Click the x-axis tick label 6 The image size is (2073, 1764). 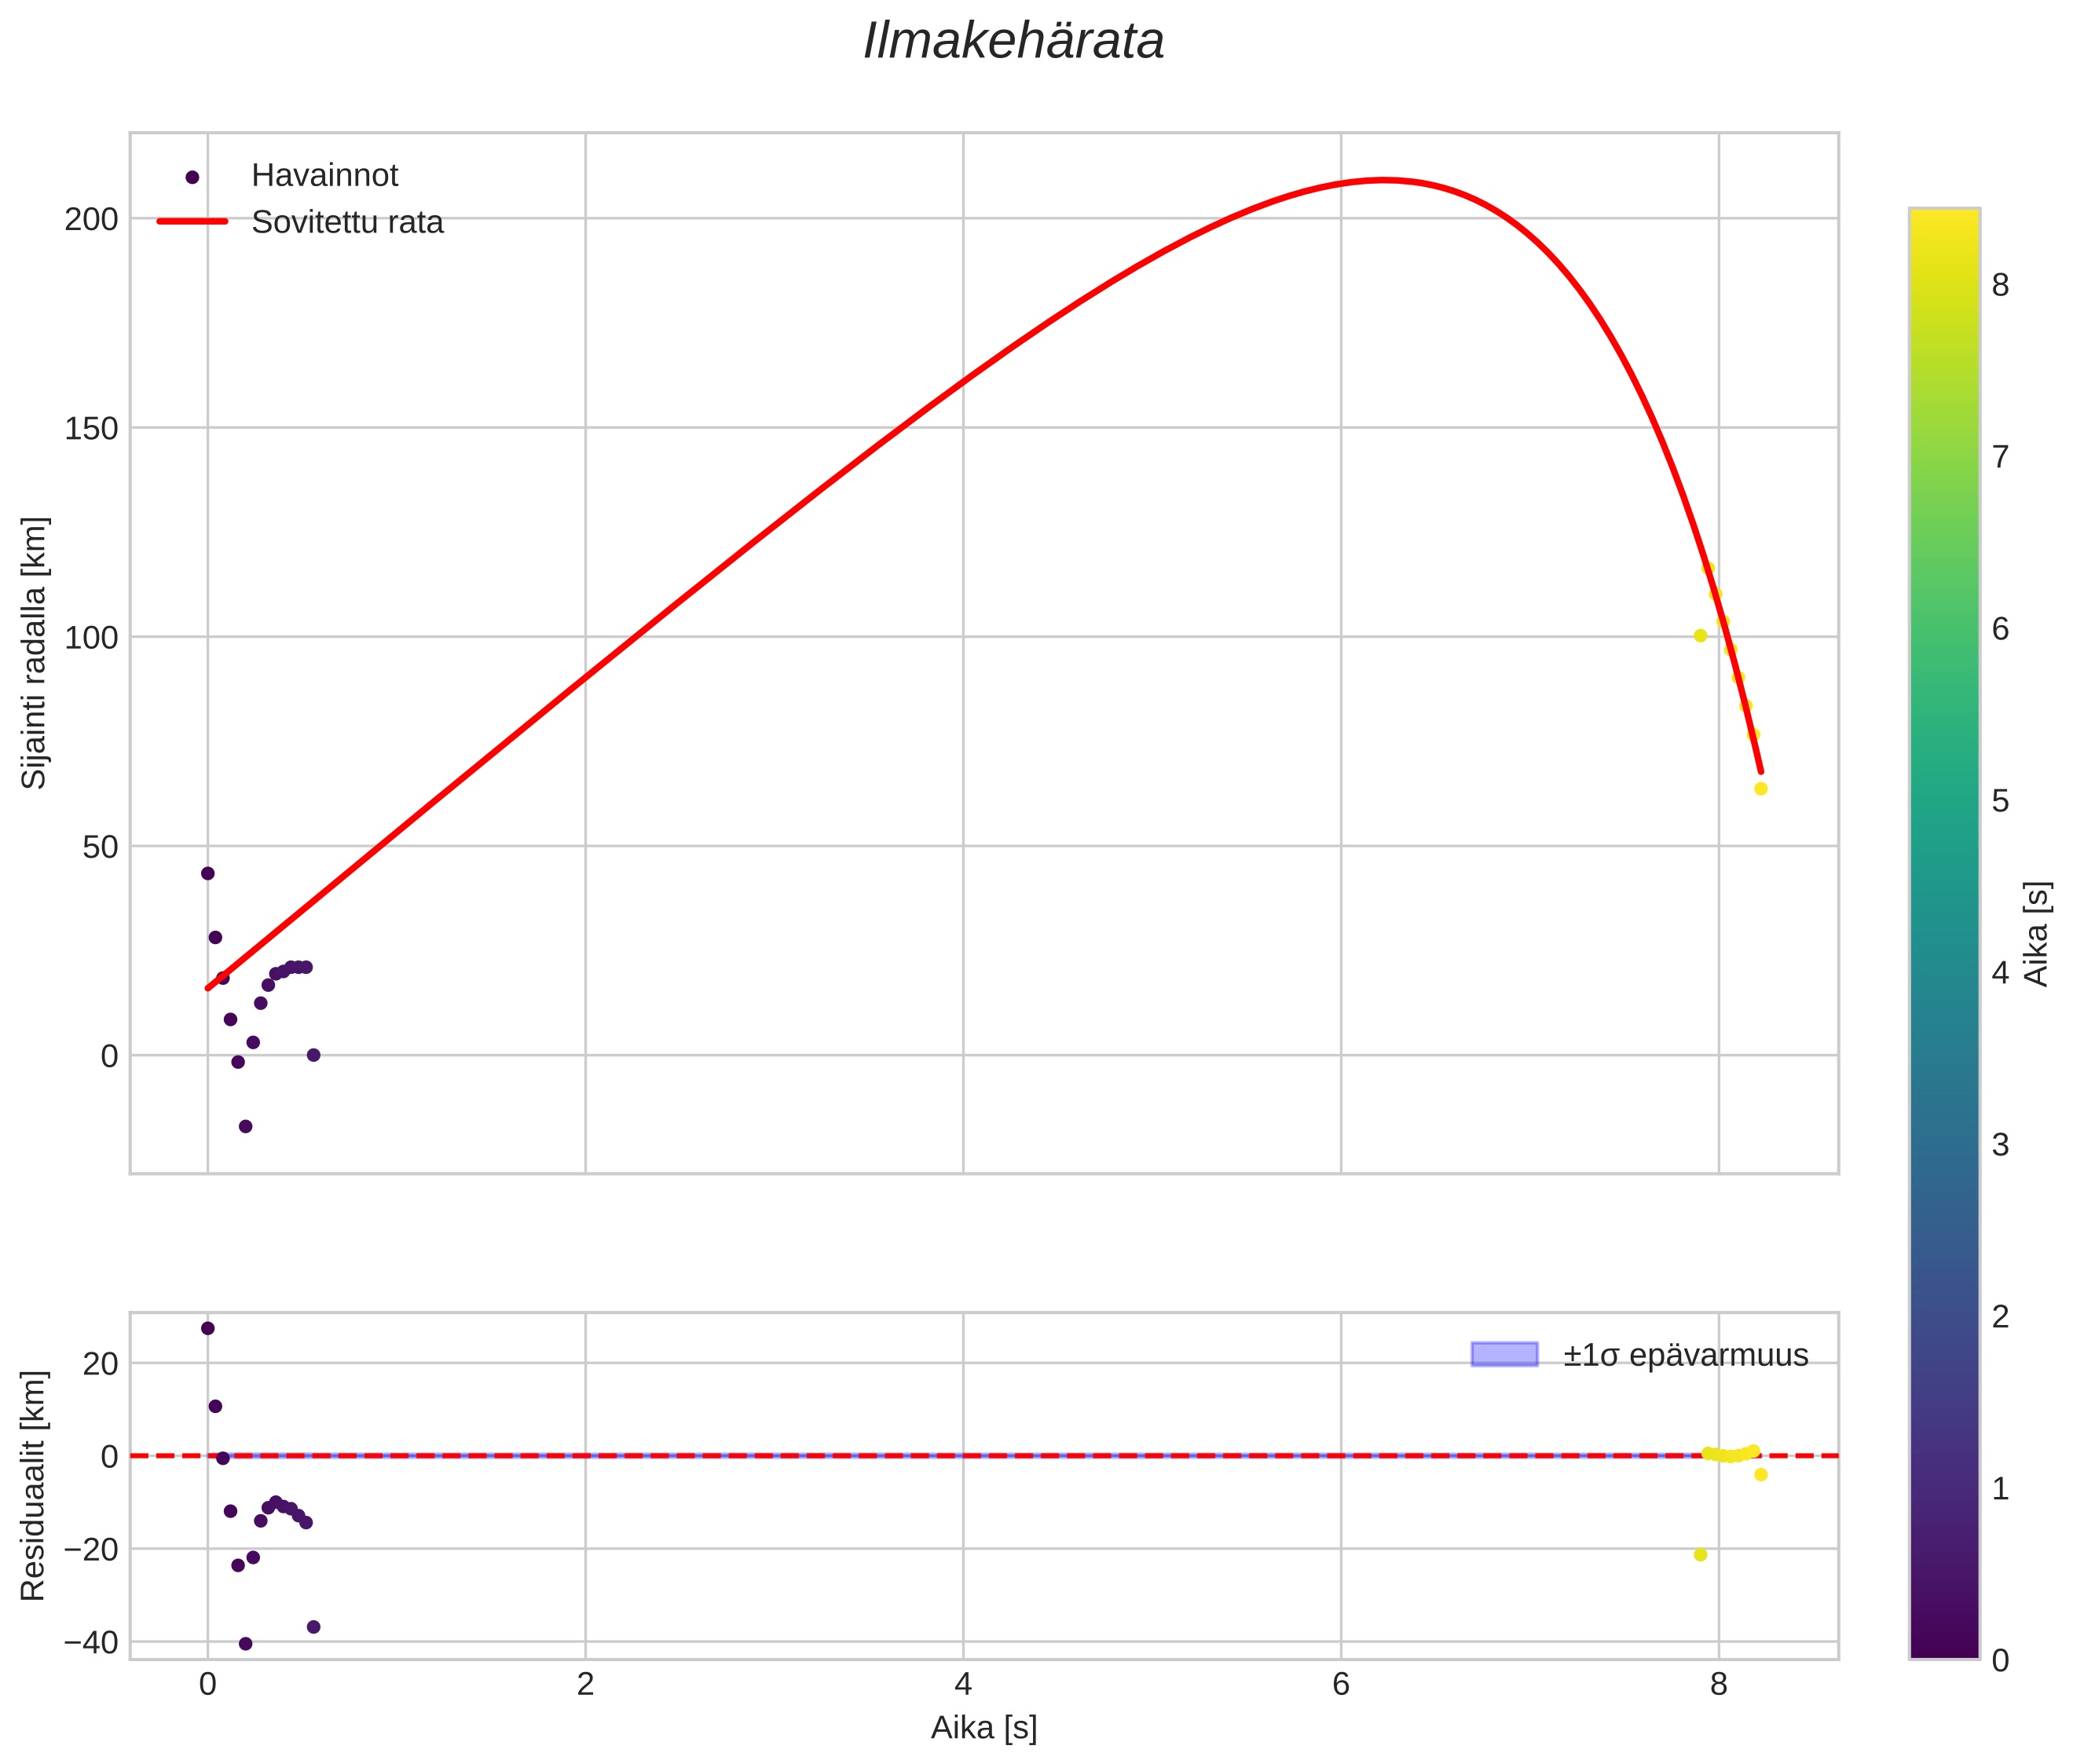(1341, 1685)
